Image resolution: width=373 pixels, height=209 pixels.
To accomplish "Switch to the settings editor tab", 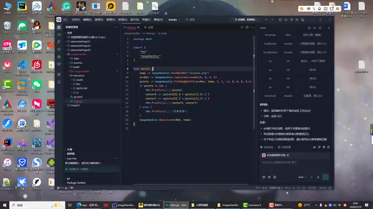I will pyautogui.click(x=149, y=27).
